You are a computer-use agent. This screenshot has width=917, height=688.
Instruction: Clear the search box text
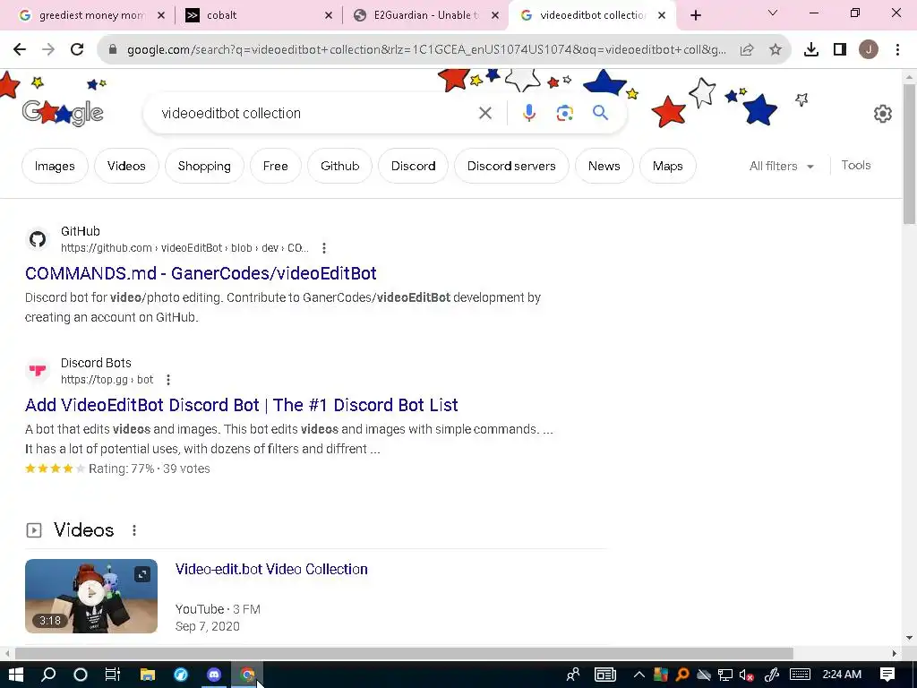(484, 113)
